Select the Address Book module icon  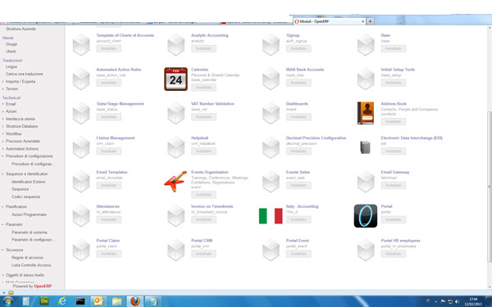pos(366,113)
